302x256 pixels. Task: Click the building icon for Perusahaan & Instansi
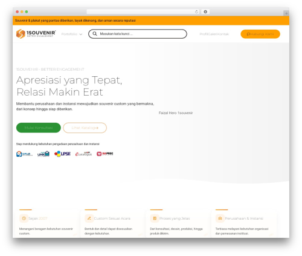pyautogui.click(x=220, y=218)
